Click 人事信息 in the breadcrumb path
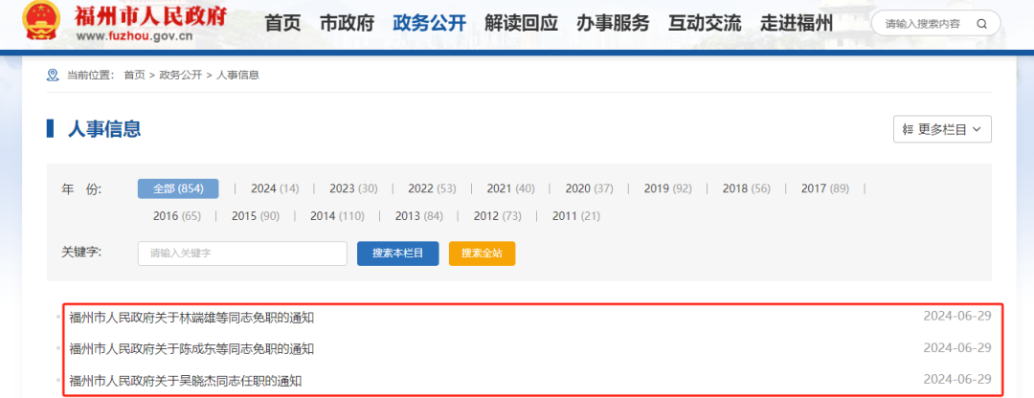 tap(237, 76)
